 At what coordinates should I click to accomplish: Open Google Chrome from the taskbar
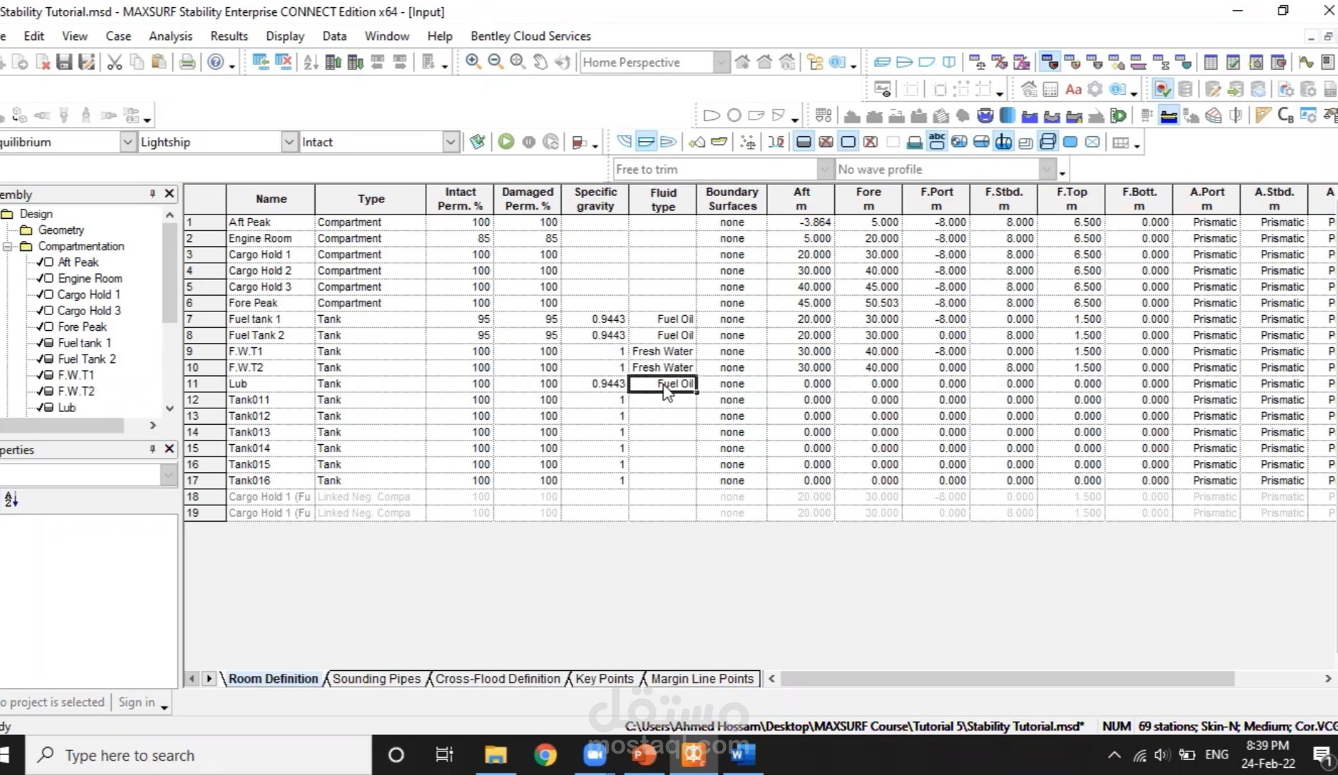tap(546, 755)
